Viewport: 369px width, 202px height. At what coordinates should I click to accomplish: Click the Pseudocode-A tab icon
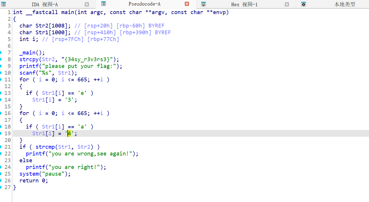[103, 4]
